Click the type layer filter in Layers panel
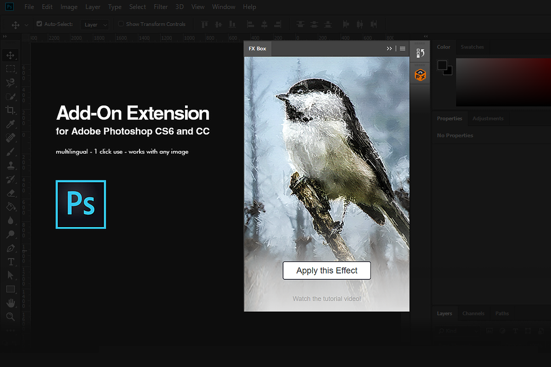The image size is (551, 367). pyautogui.click(x=516, y=331)
